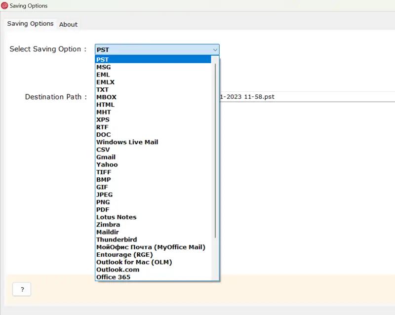Pick Entourage (RGE) from the list
The height and width of the screenshot is (315, 395).
pyautogui.click(x=153, y=255)
